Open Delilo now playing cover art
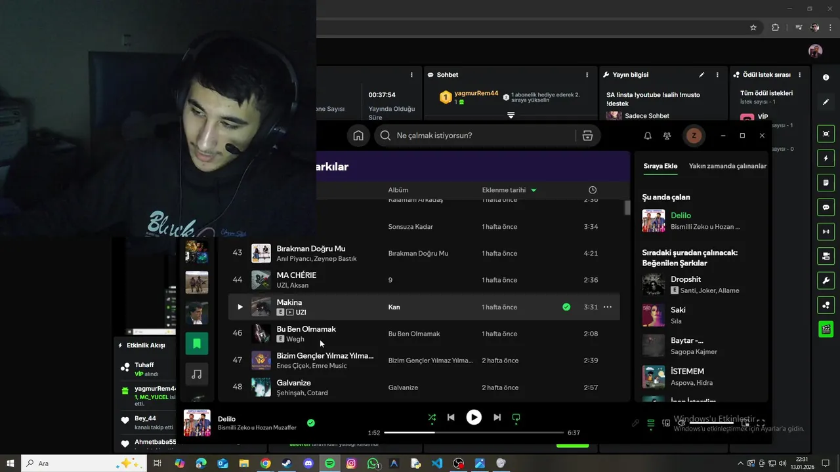 coord(197,423)
